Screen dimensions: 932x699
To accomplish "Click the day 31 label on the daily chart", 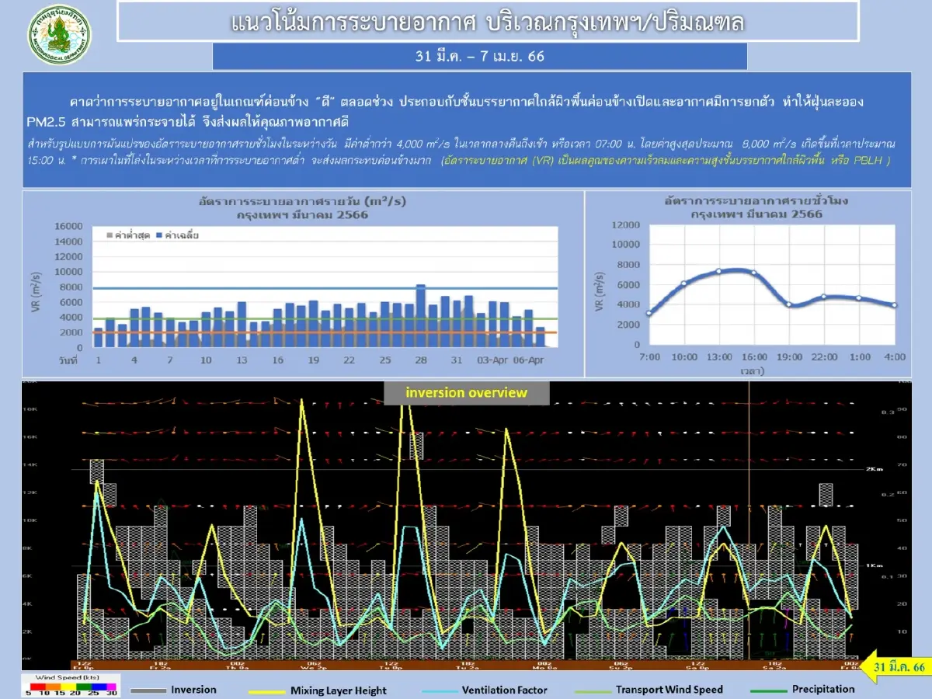I will [x=457, y=360].
